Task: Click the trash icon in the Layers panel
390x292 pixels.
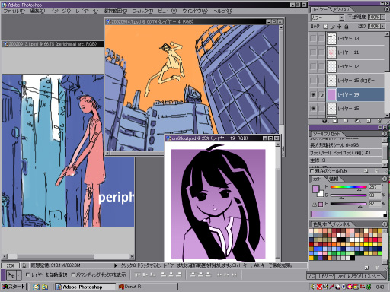Action: coord(379,121)
